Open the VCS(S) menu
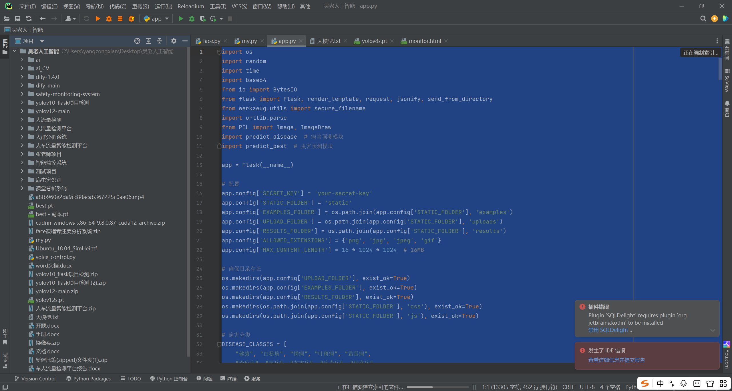Screen dimensions: 732x391 coord(239,6)
